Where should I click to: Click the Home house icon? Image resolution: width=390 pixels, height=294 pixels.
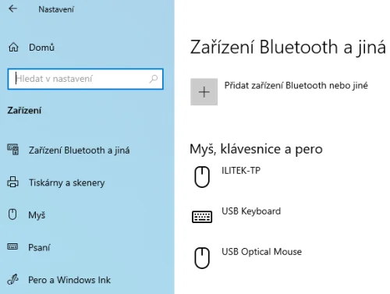[x=13, y=48]
